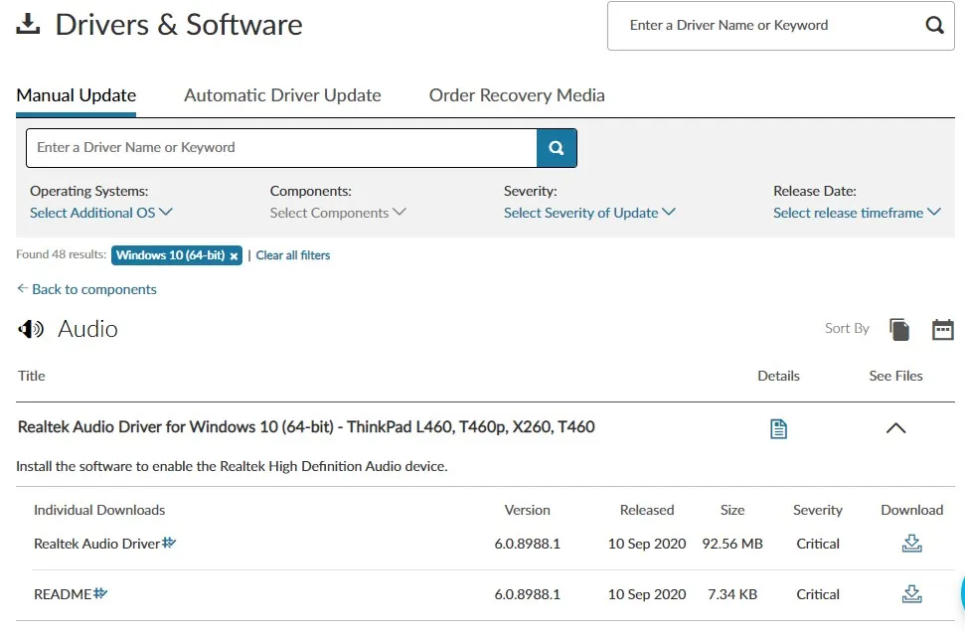This screenshot has width=965, height=637.
Task: Click the blue search button in filter bar
Action: pyautogui.click(x=557, y=148)
